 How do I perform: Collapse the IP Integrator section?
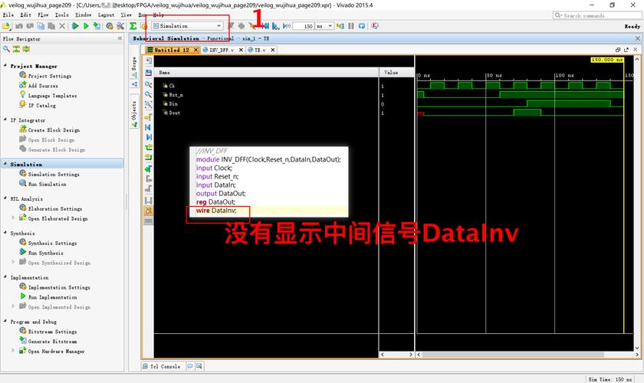click(5, 119)
